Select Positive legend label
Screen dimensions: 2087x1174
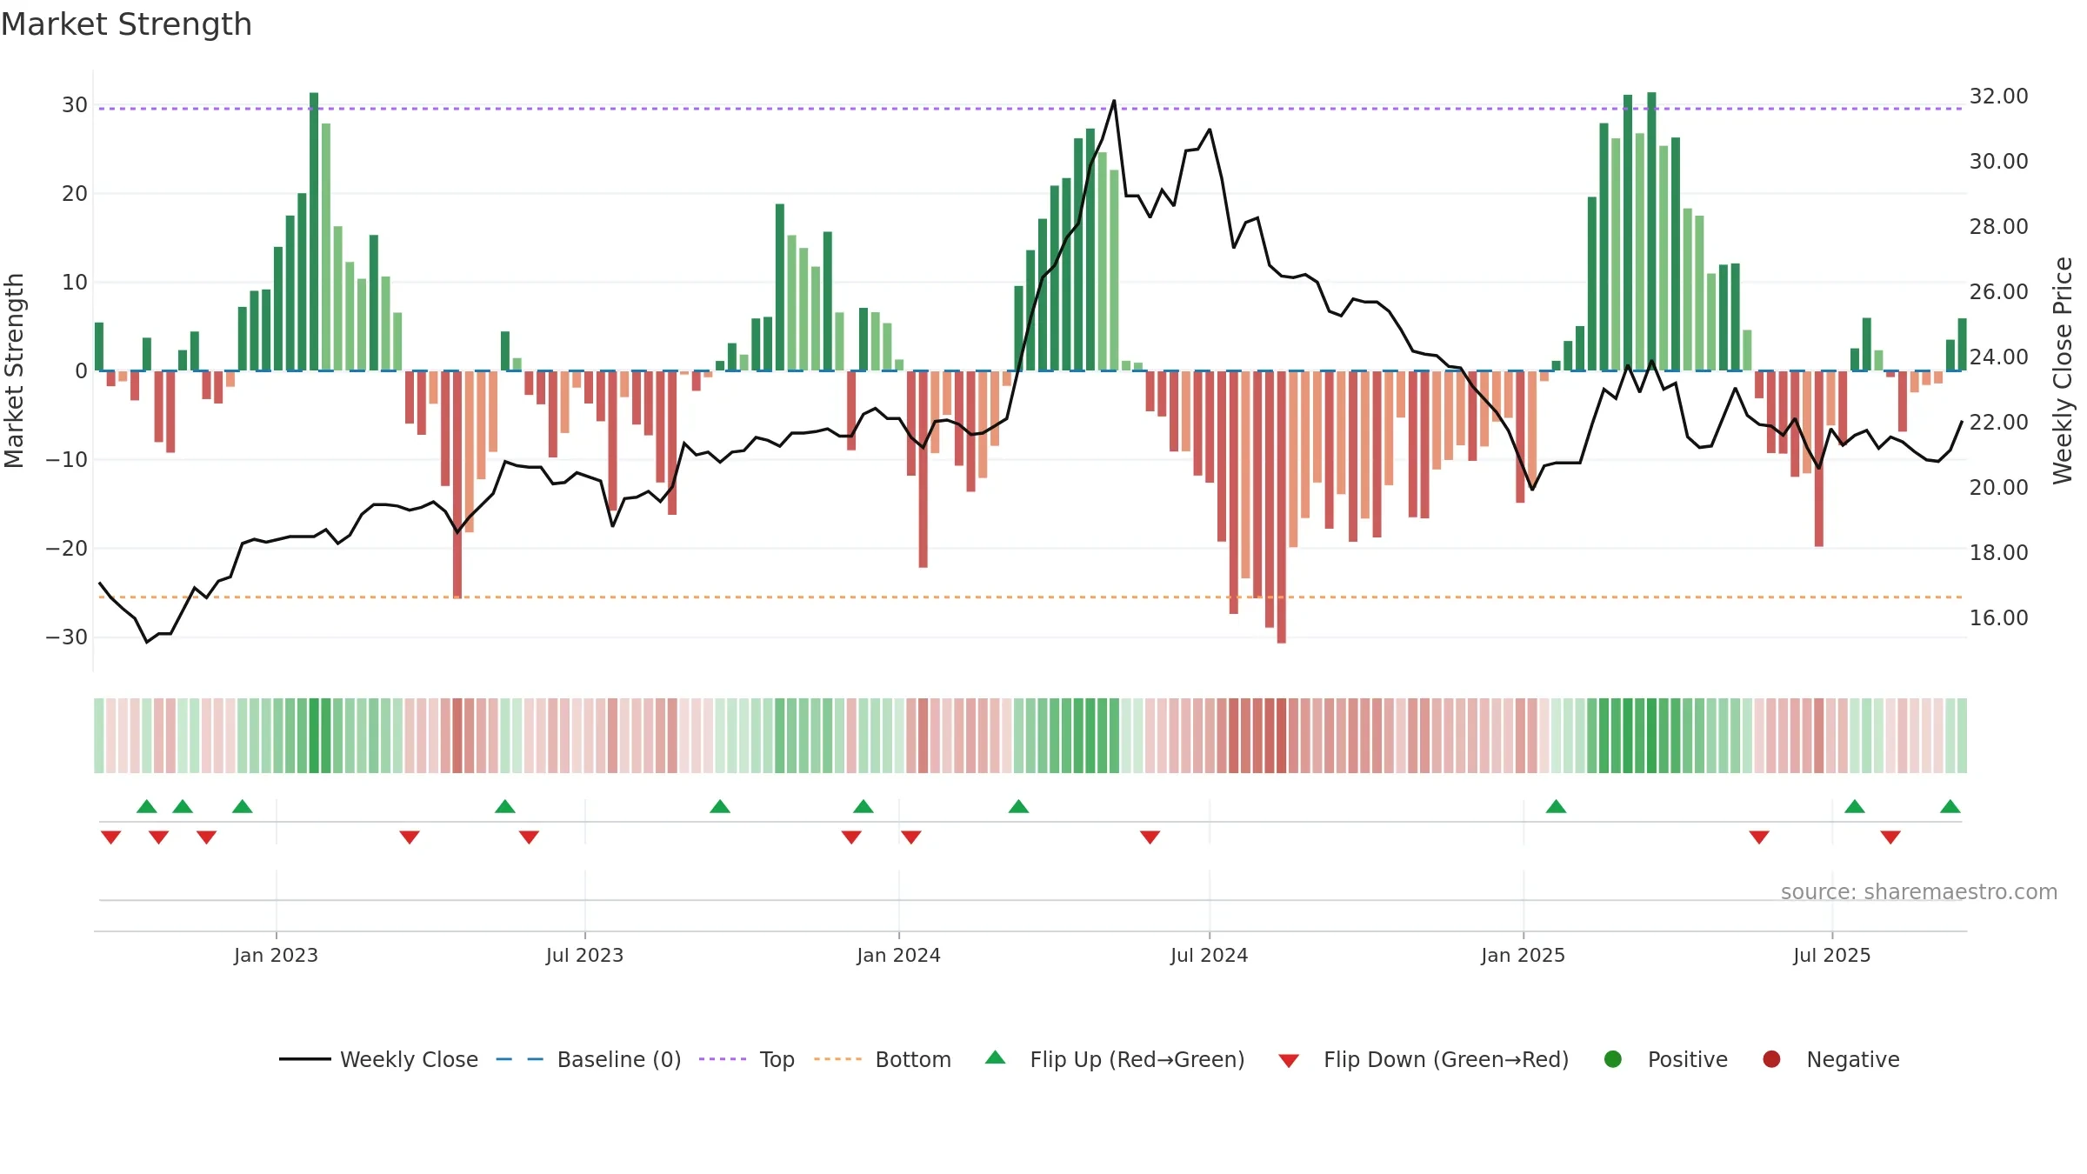(x=1688, y=1060)
